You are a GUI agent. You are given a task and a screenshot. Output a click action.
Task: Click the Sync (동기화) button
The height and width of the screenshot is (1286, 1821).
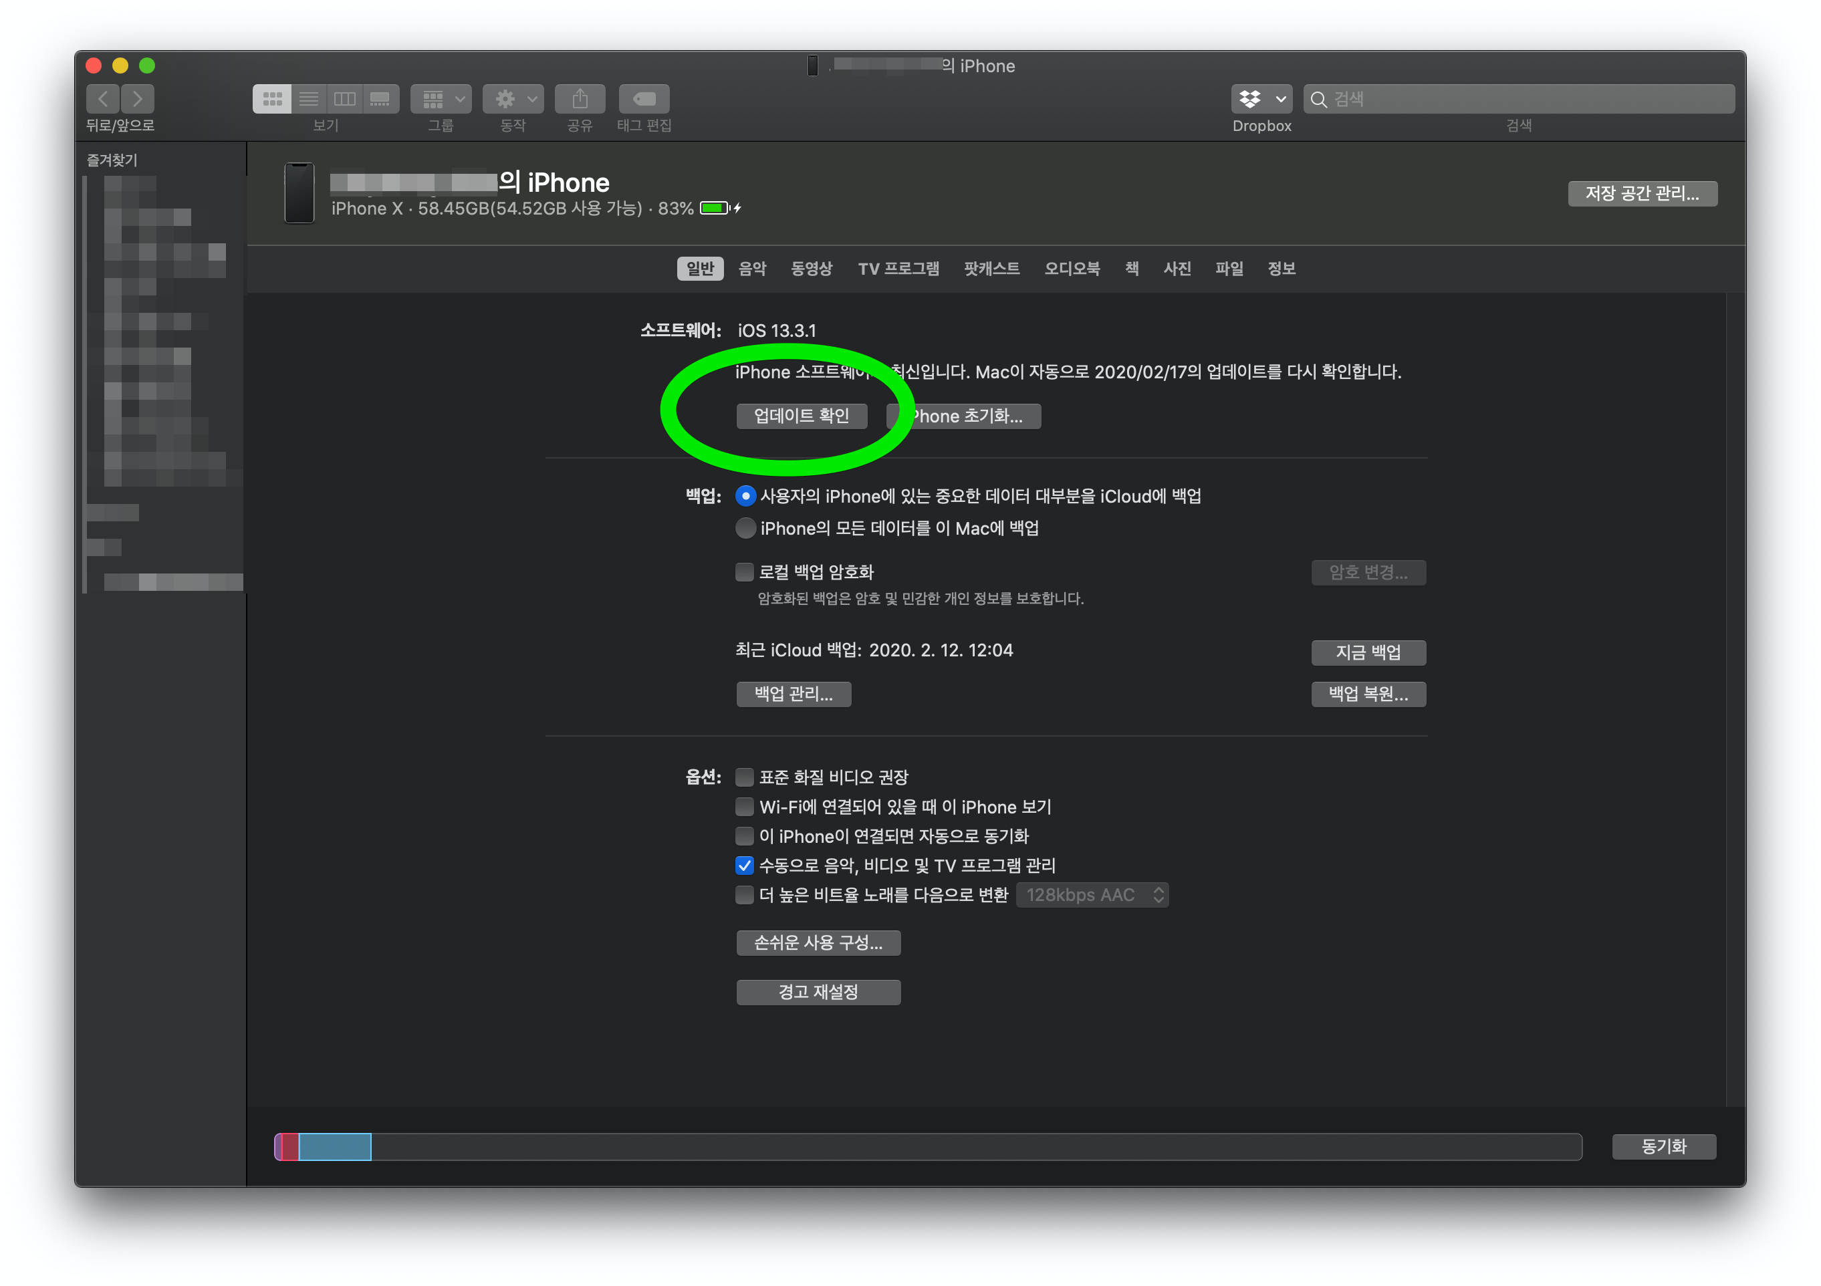(1664, 1146)
